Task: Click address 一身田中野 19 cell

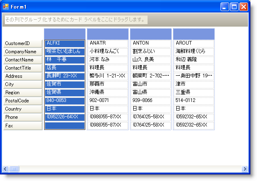Action: point(194,76)
